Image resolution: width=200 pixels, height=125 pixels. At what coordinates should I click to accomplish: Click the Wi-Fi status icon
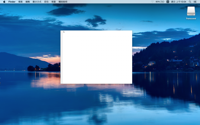[152, 2]
